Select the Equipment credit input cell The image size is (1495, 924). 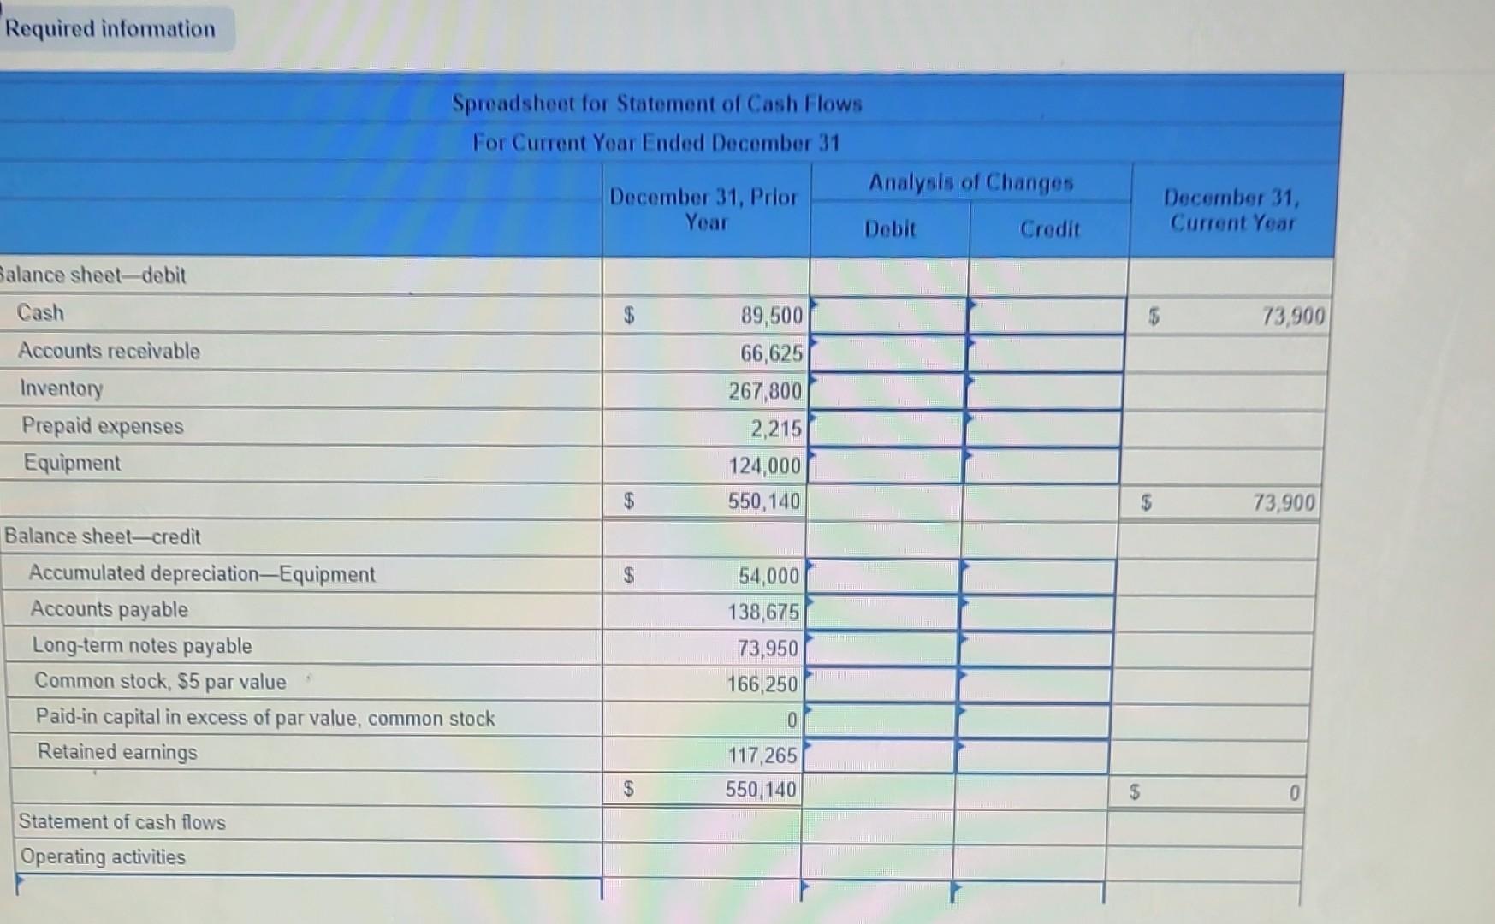pos(1042,466)
